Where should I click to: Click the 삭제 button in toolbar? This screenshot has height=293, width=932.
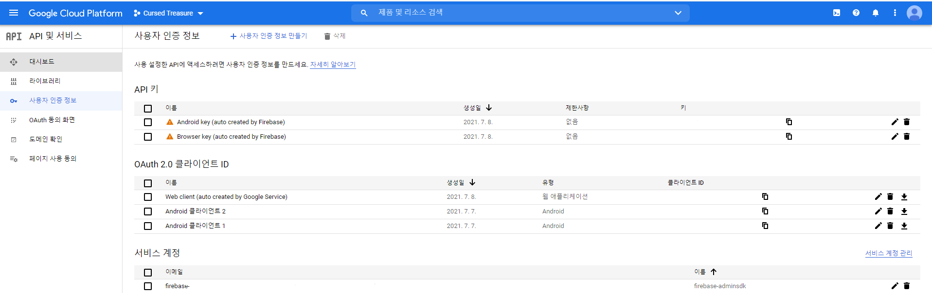pos(335,36)
